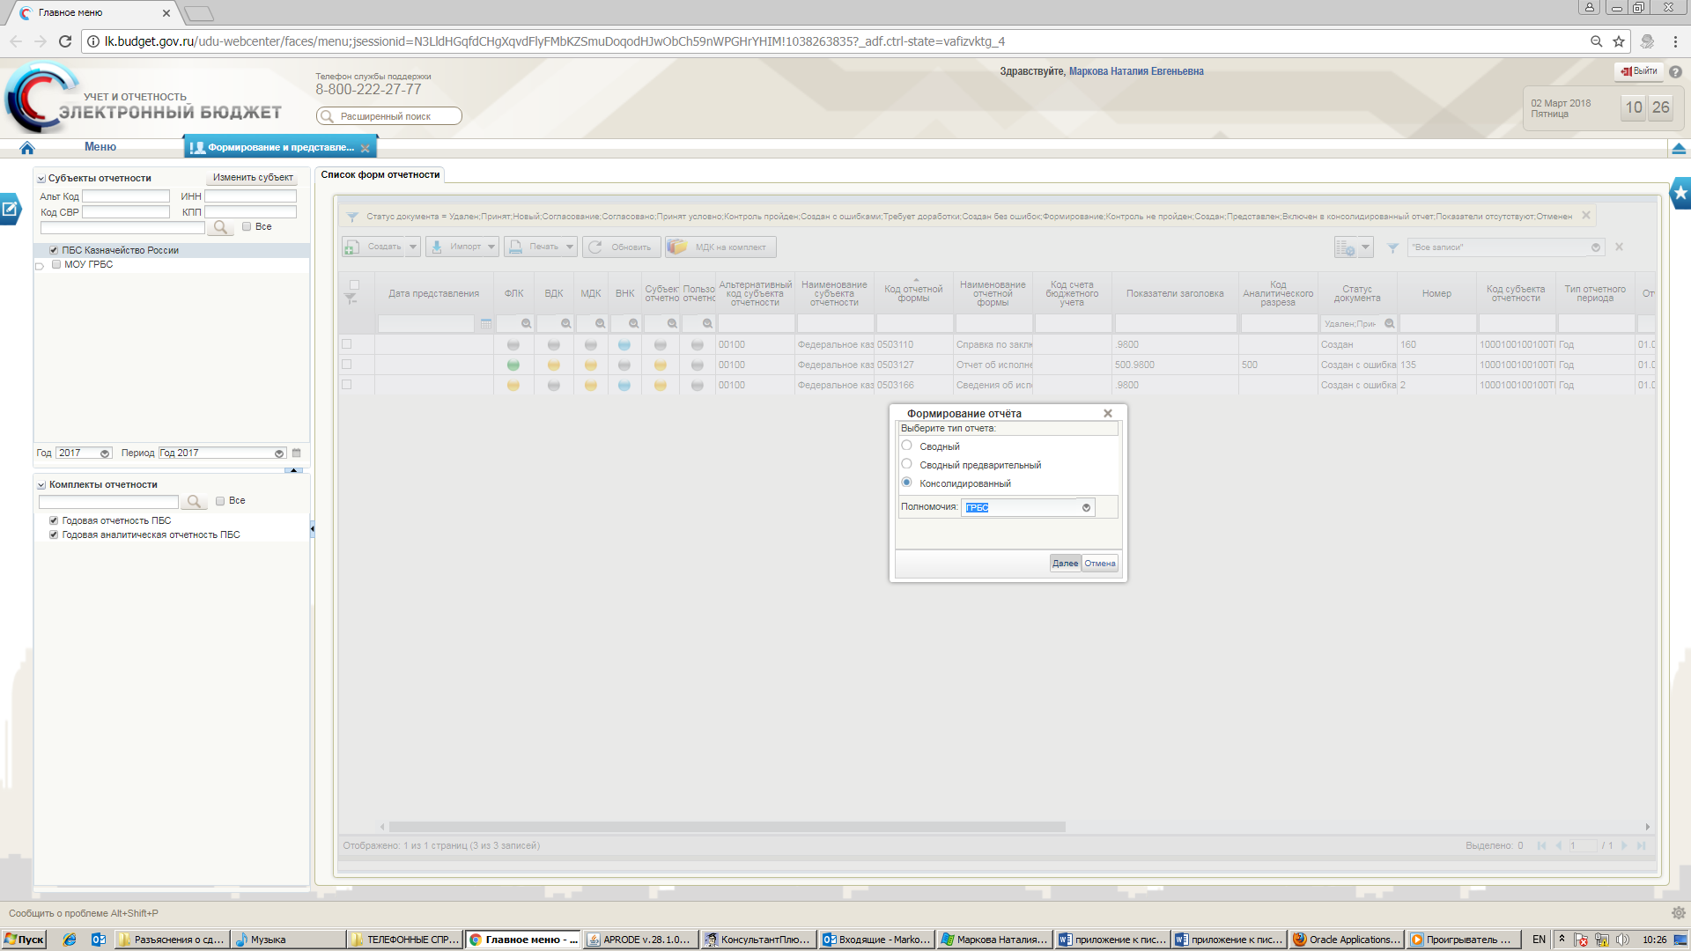Click the Расширенный поиск search field

389,116
